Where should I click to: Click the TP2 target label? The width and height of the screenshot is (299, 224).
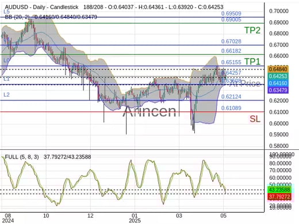252,30
